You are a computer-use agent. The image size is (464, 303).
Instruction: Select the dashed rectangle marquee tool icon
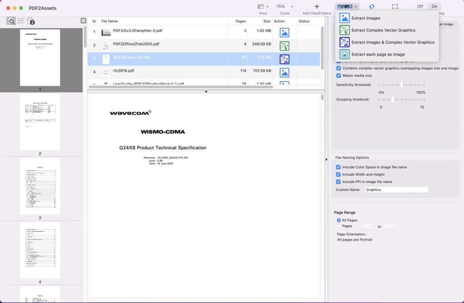395,6
